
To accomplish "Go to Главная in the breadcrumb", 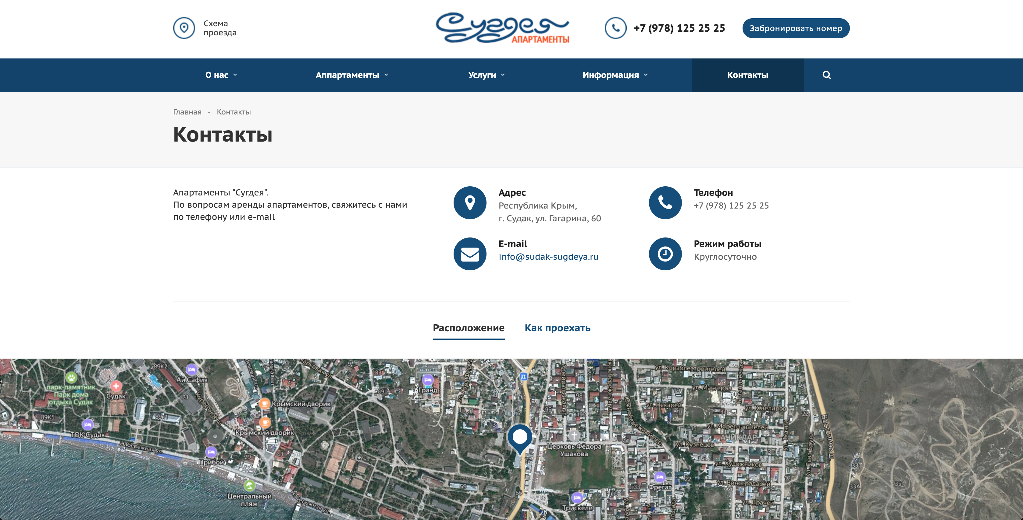I will coord(187,112).
